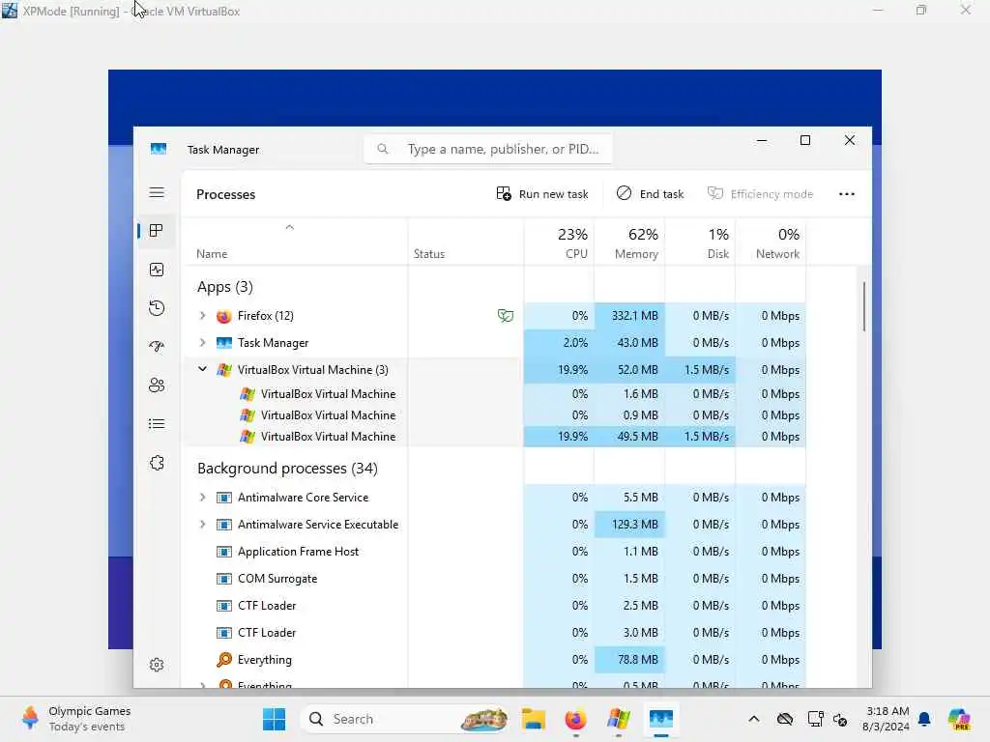Image resolution: width=990 pixels, height=742 pixels.
Task: Select CTF Loader row with 3.0 MB
Action: coord(495,632)
